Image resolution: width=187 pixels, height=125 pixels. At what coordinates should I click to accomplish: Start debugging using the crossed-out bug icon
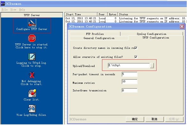pyautogui.click(x=32, y=75)
